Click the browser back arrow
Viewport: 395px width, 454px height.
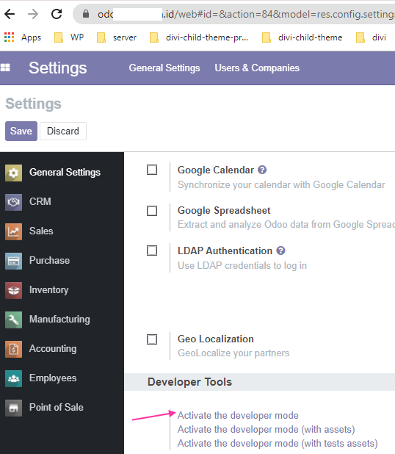tap(10, 14)
